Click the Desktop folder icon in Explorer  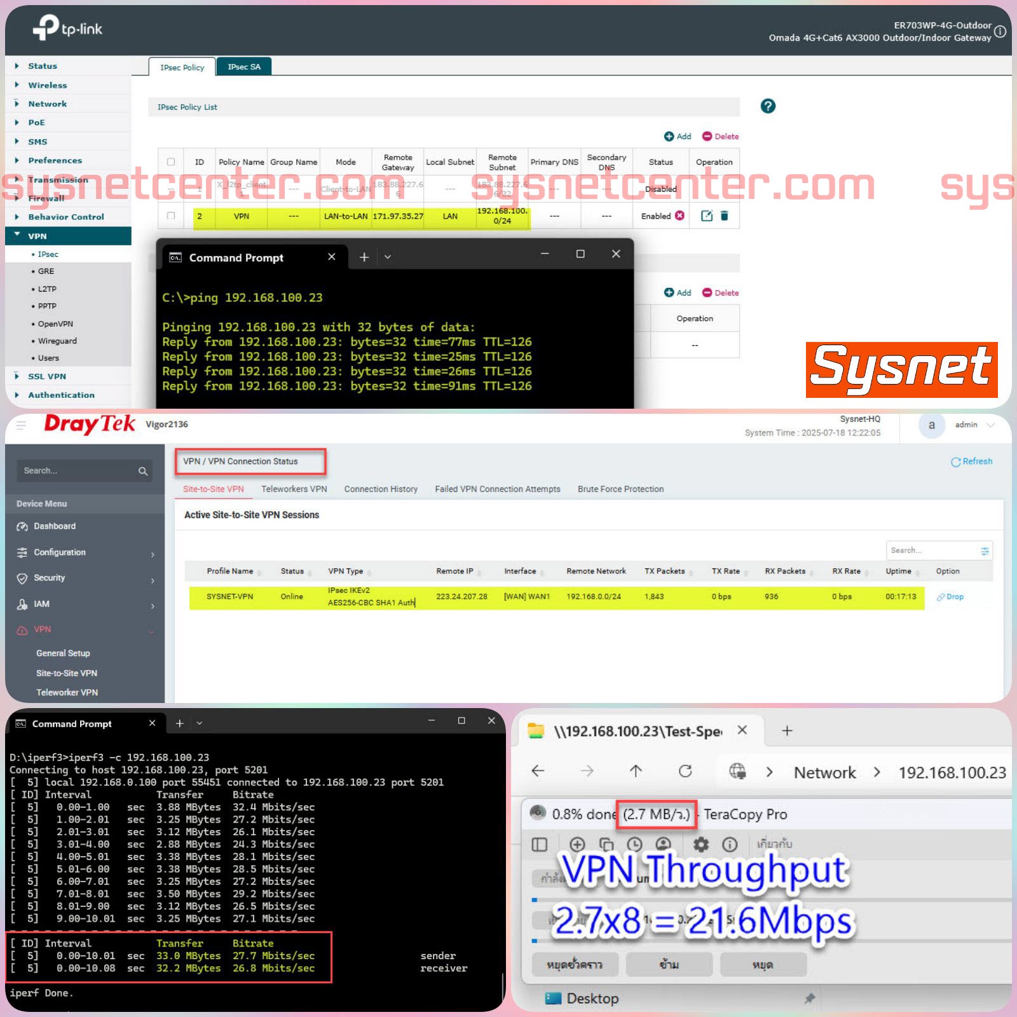coord(553,998)
